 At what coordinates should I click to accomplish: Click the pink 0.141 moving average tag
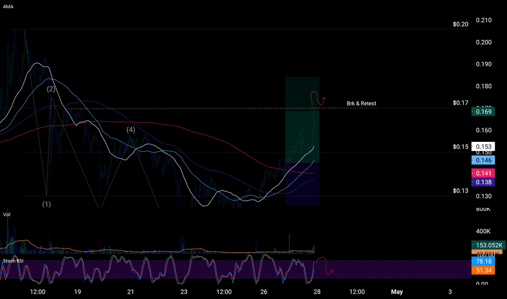point(483,173)
